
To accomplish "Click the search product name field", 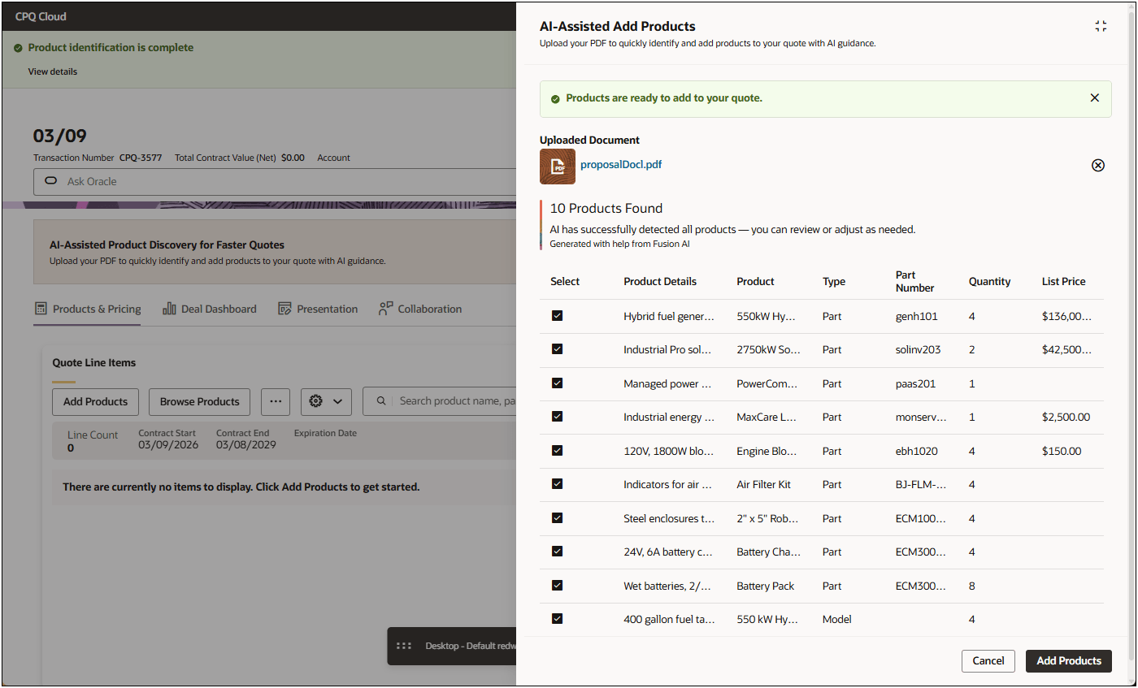I will [x=455, y=401].
